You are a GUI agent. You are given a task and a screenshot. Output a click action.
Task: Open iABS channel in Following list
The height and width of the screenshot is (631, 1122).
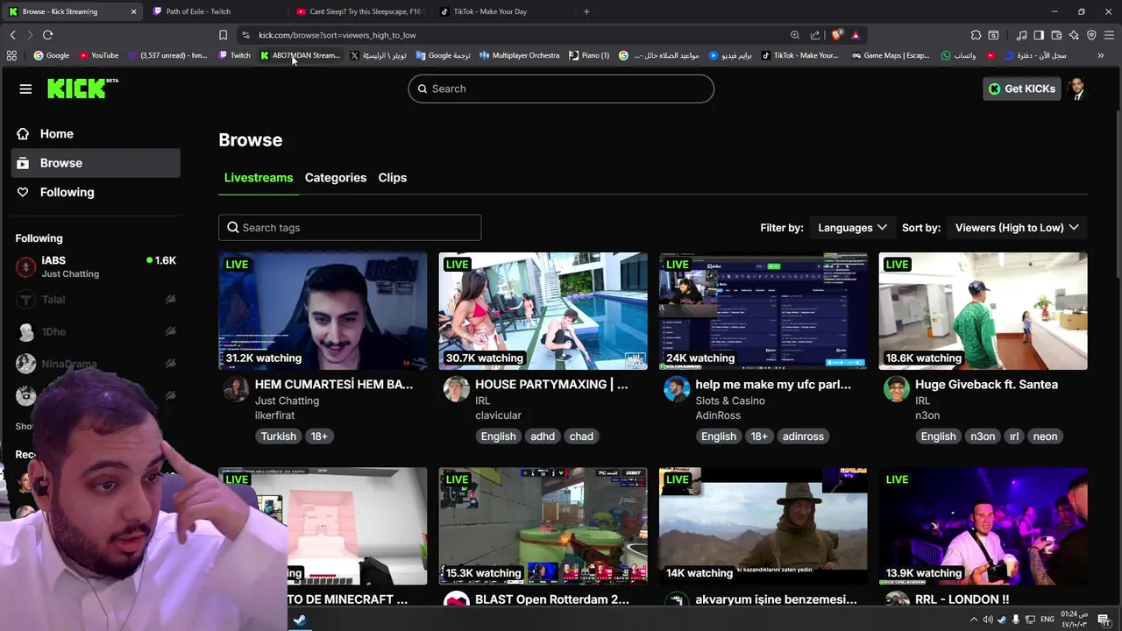coord(96,266)
